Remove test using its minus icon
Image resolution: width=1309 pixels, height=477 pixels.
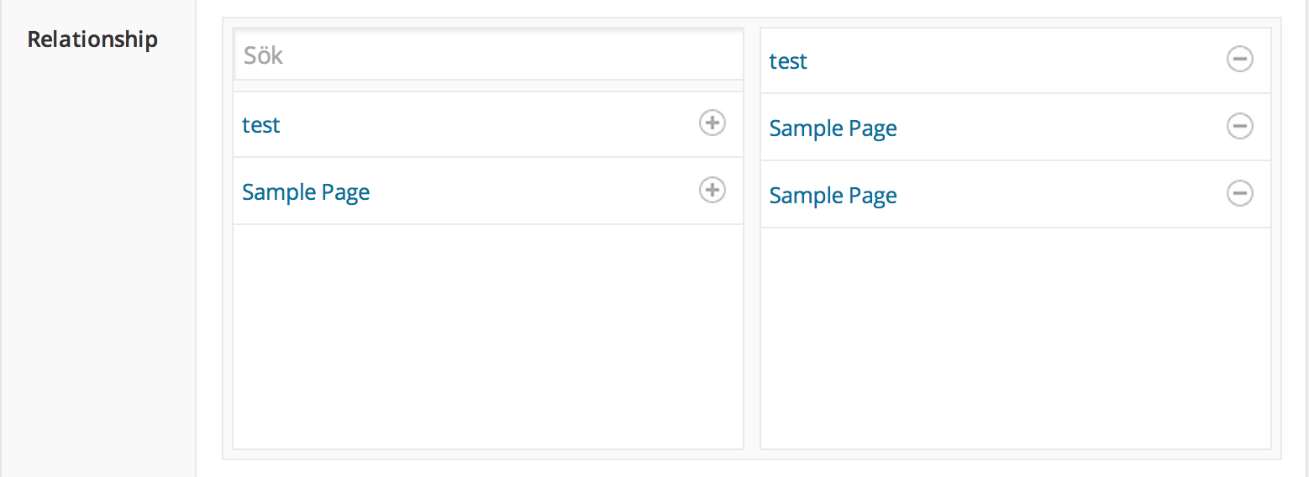(x=1240, y=59)
